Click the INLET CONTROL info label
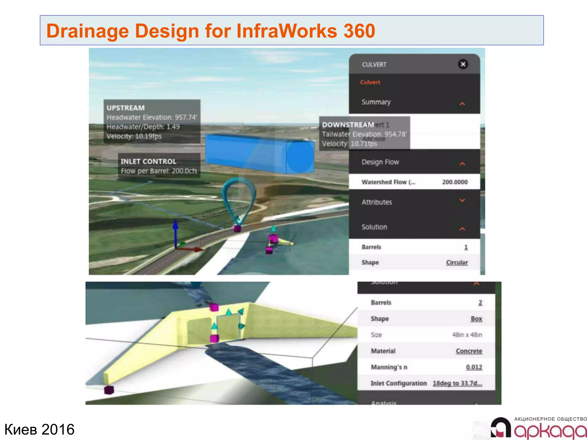 tap(159, 166)
